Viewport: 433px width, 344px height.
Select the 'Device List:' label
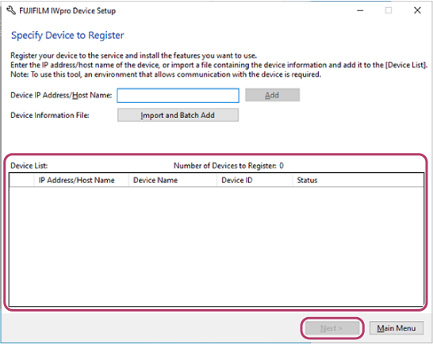pos(29,166)
